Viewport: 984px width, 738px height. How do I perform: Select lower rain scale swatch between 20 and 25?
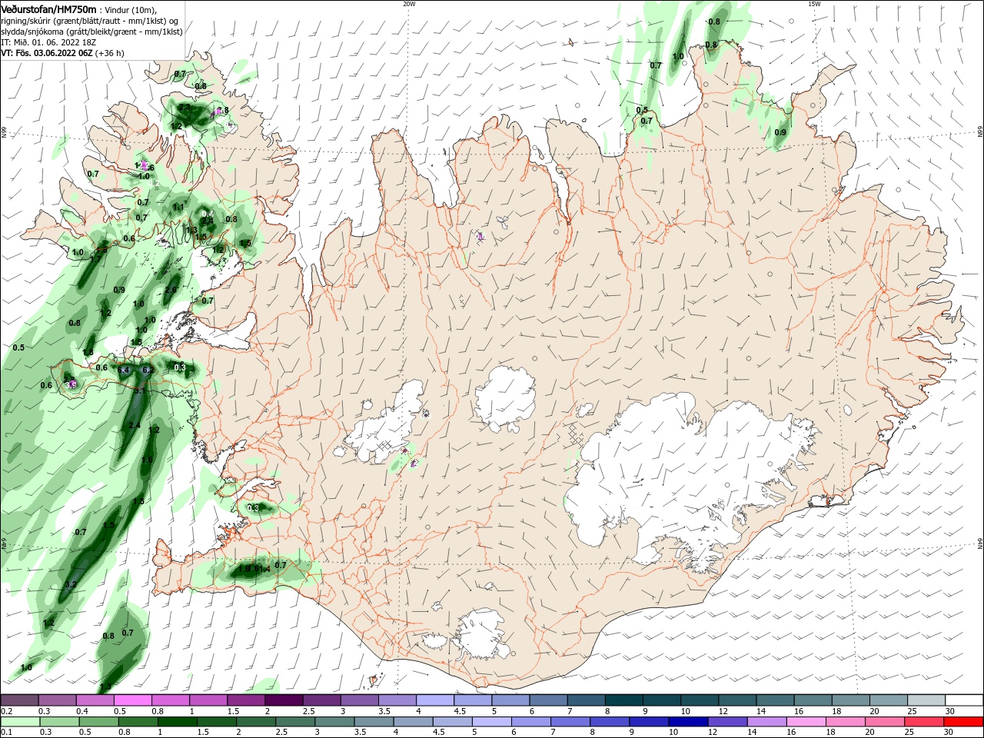(x=885, y=722)
